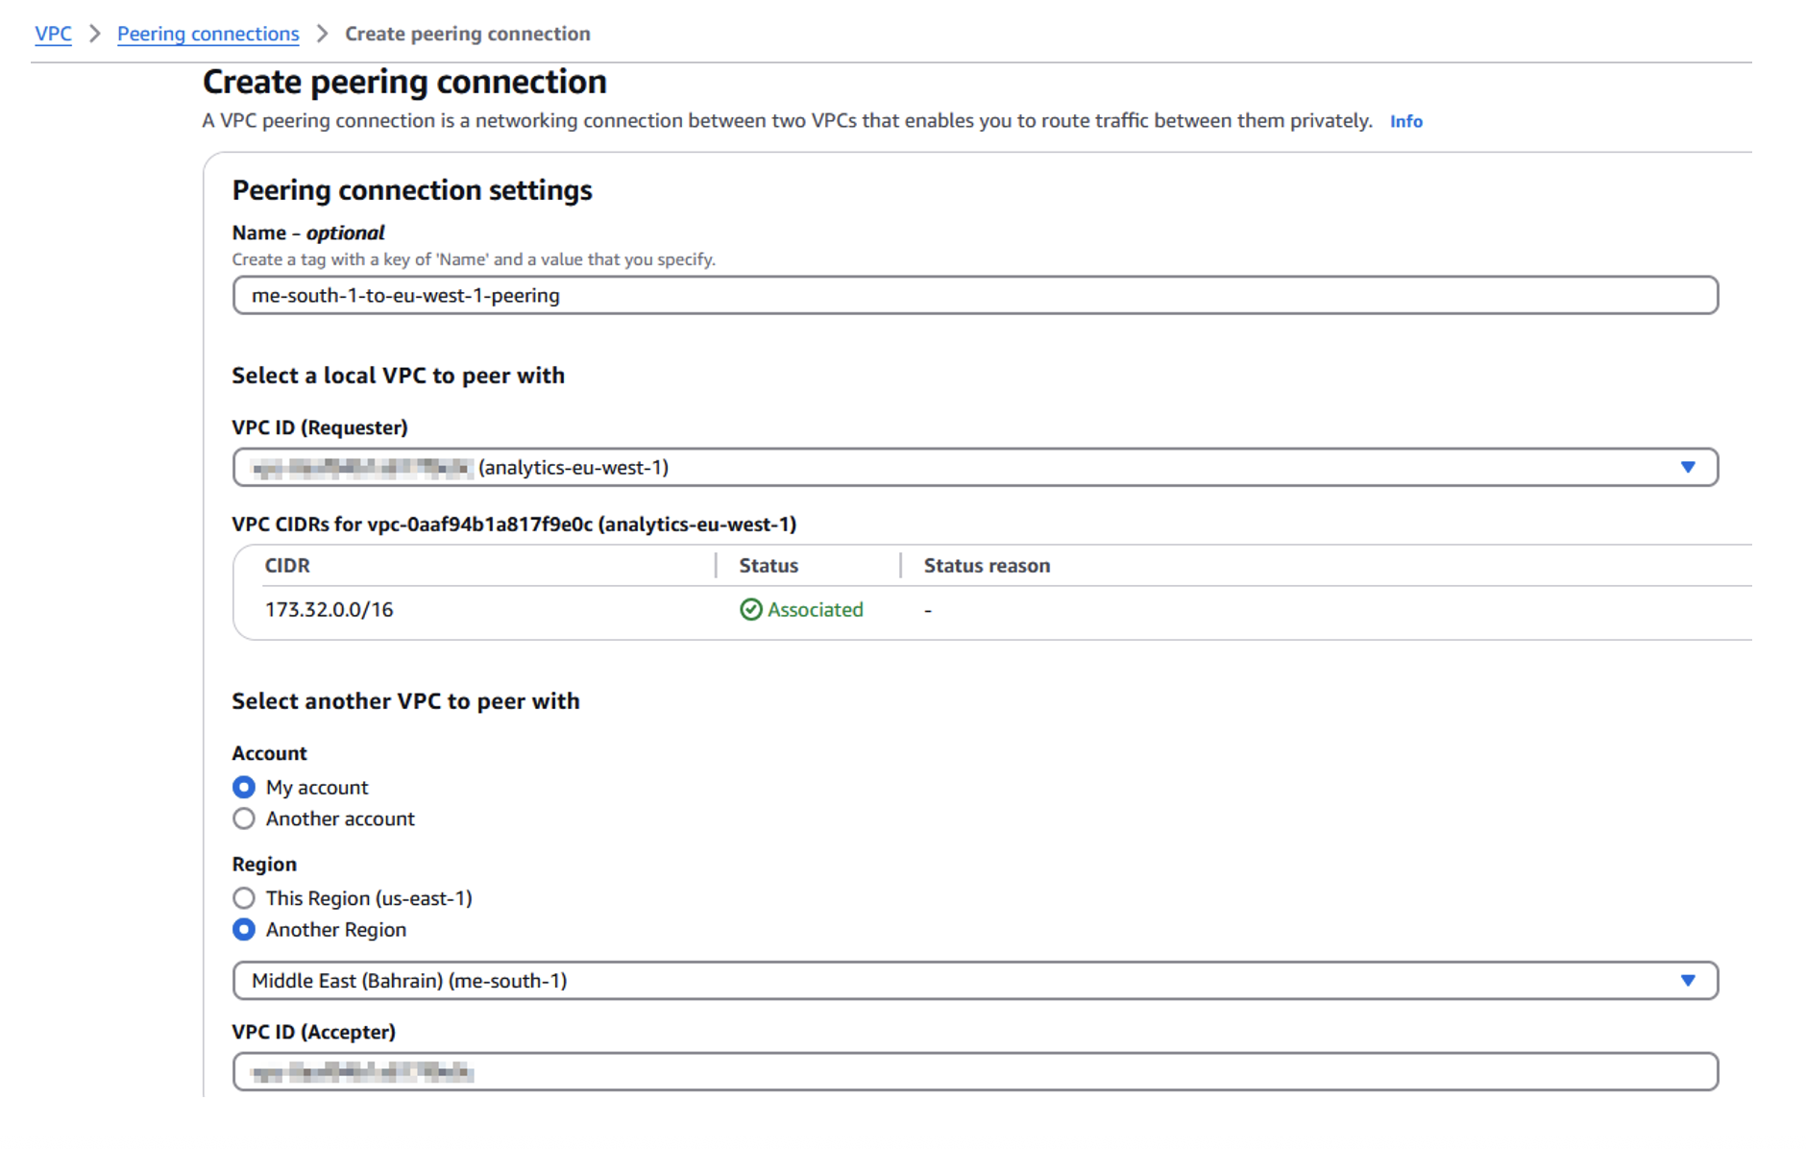Select the Another Region radio button
The height and width of the screenshot is (1149, 1806).
(x=244, y=930)
